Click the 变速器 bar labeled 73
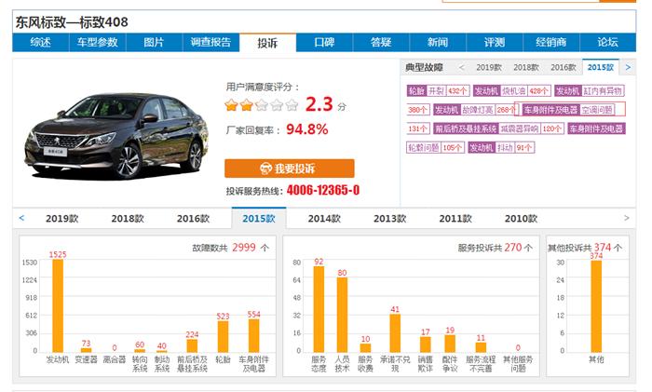 86,350
